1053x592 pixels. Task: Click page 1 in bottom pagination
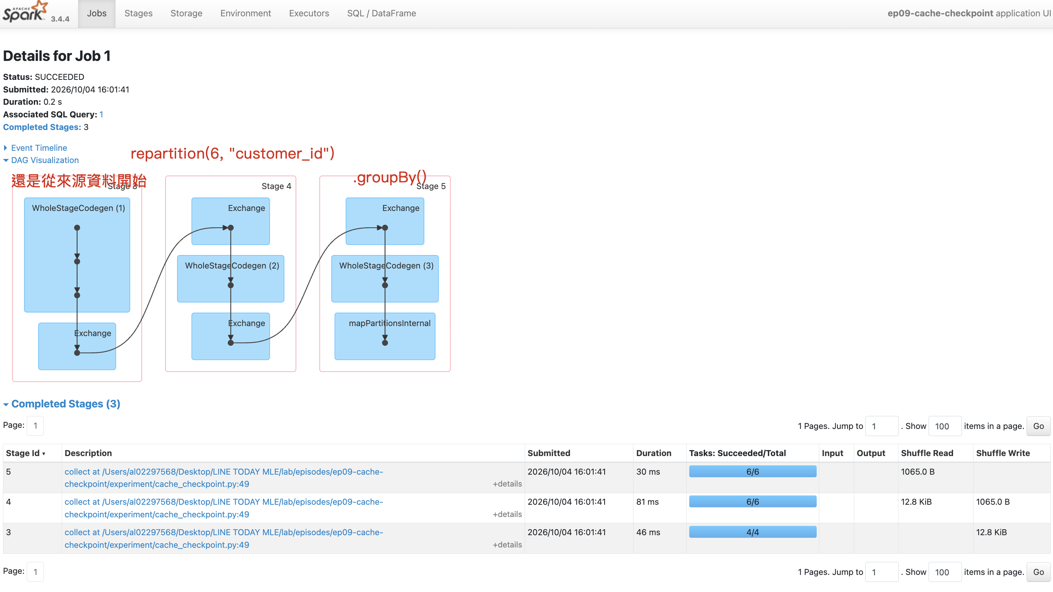pyautogui.click(x=35, y=572)
